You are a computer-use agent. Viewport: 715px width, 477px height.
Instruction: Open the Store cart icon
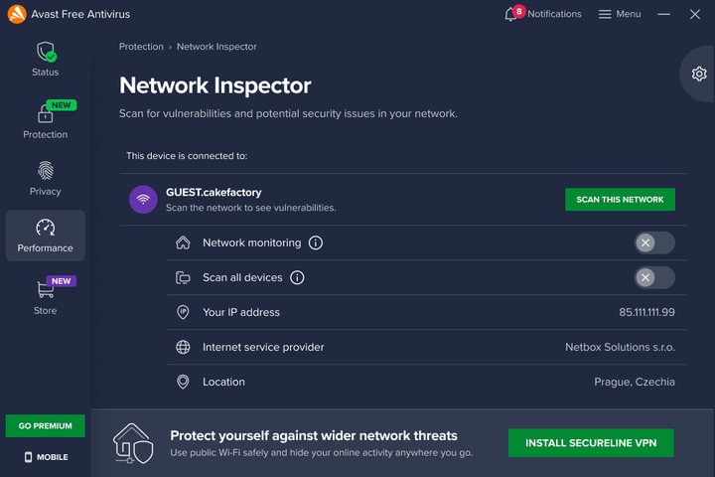(46, 290)
